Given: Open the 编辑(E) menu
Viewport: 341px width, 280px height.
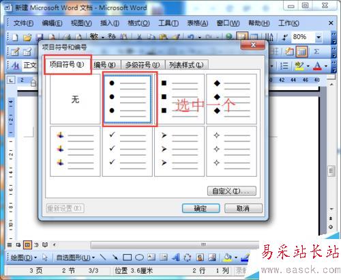Looking at the screenshot, I should (x=52, y=23).
